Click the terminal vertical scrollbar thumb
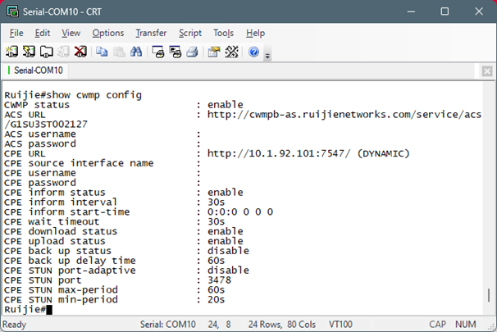Viewport: 497px width, 332px height. coord(489,295)
